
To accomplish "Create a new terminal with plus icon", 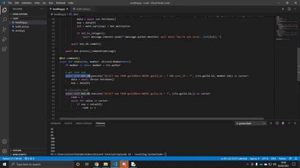I will pyautogui.click(x=271, y=123).
